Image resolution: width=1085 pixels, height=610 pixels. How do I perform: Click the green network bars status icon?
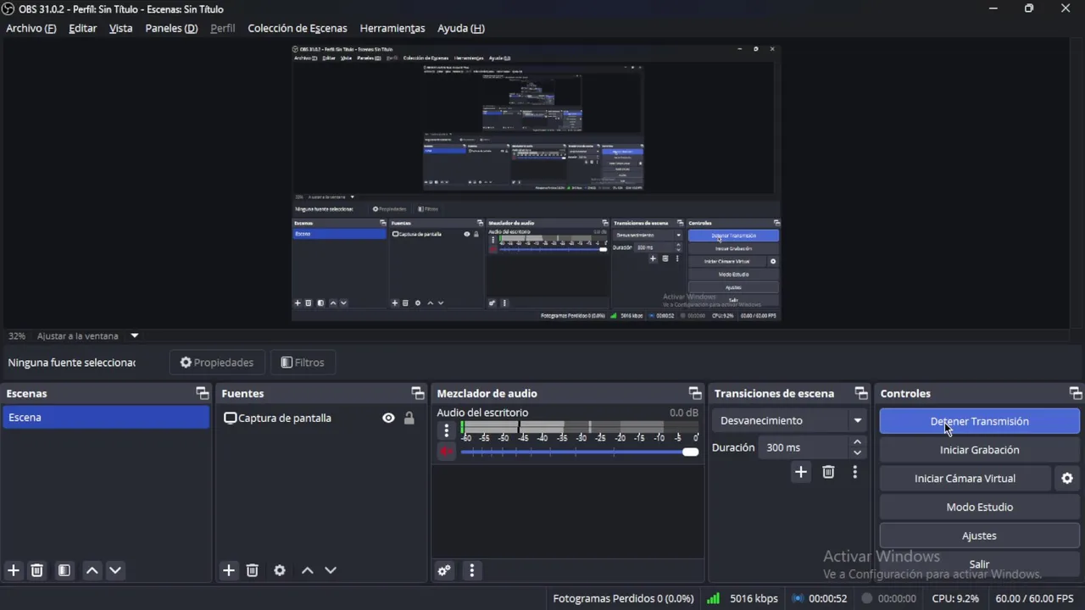click(x=714, y=598)
